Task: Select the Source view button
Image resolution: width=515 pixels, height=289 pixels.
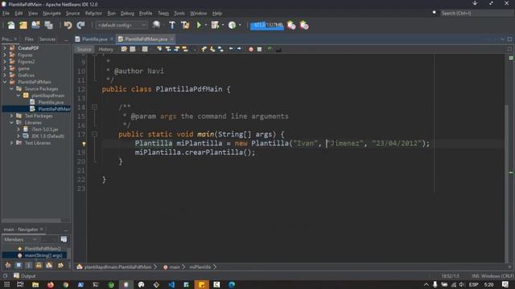Action: click(x=84, y=49)
